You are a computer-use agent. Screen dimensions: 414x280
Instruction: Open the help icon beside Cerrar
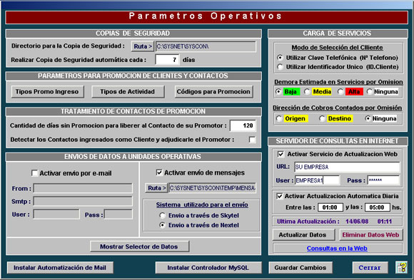click(x=401, y=267)
